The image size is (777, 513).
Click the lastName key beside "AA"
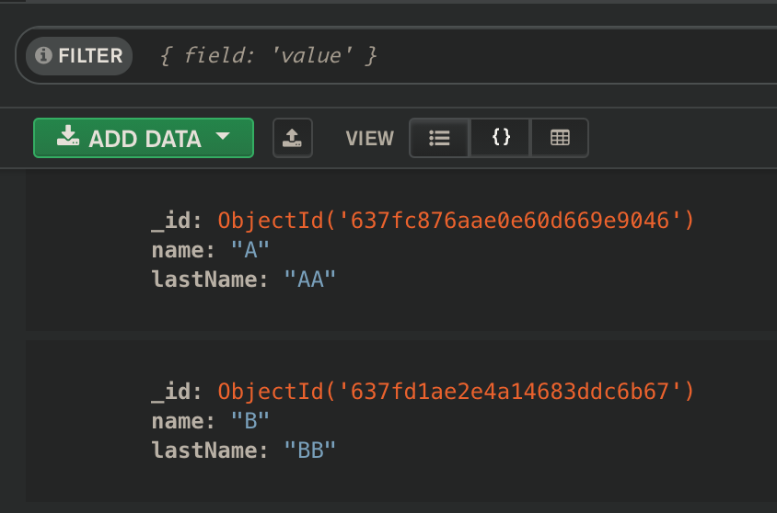pyautogui.click(x=209, y=279)
